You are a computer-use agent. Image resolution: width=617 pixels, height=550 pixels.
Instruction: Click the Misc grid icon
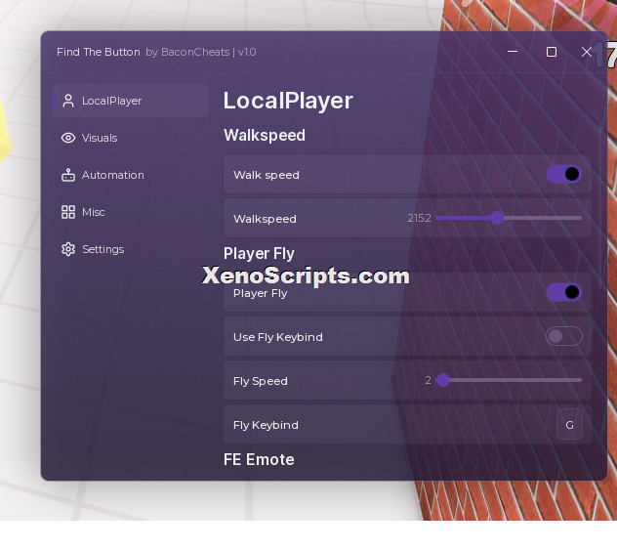coord(68,212)
